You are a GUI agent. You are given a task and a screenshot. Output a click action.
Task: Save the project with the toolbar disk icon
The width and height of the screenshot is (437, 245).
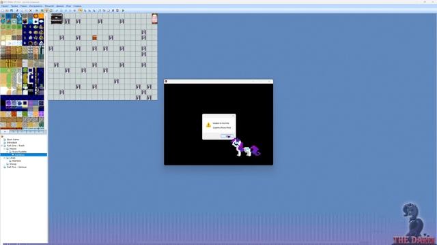coord(12,11)
